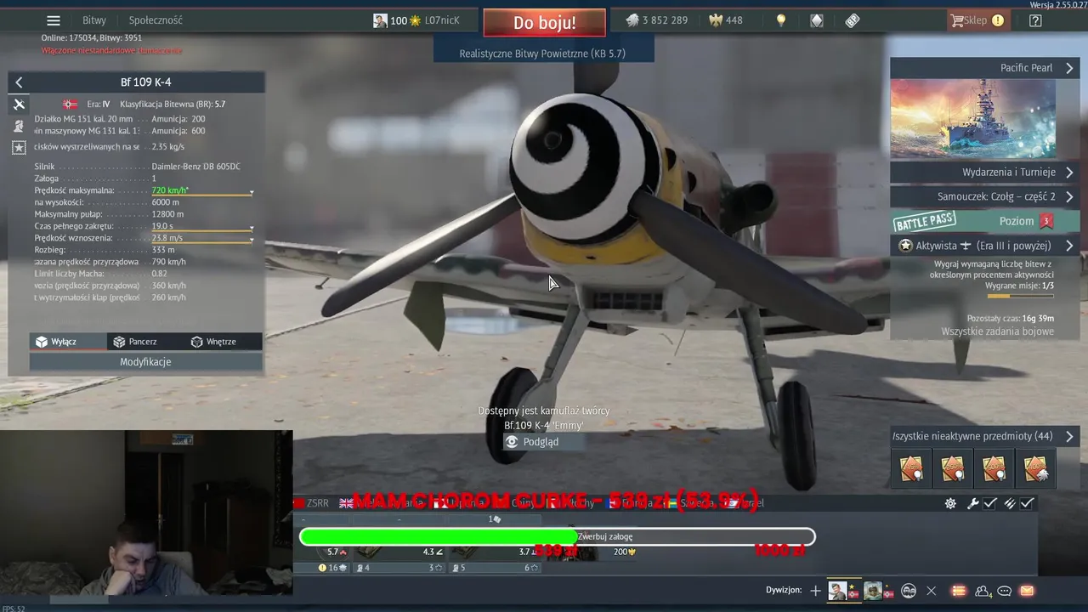1088x612 pixels.
Task: Click the player profile L07nicK
Action: coord(416,20)
